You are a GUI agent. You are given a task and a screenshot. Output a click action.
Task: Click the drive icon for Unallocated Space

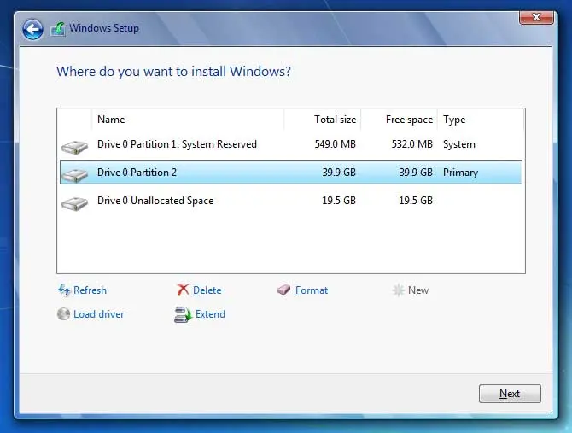click(75, 202)
